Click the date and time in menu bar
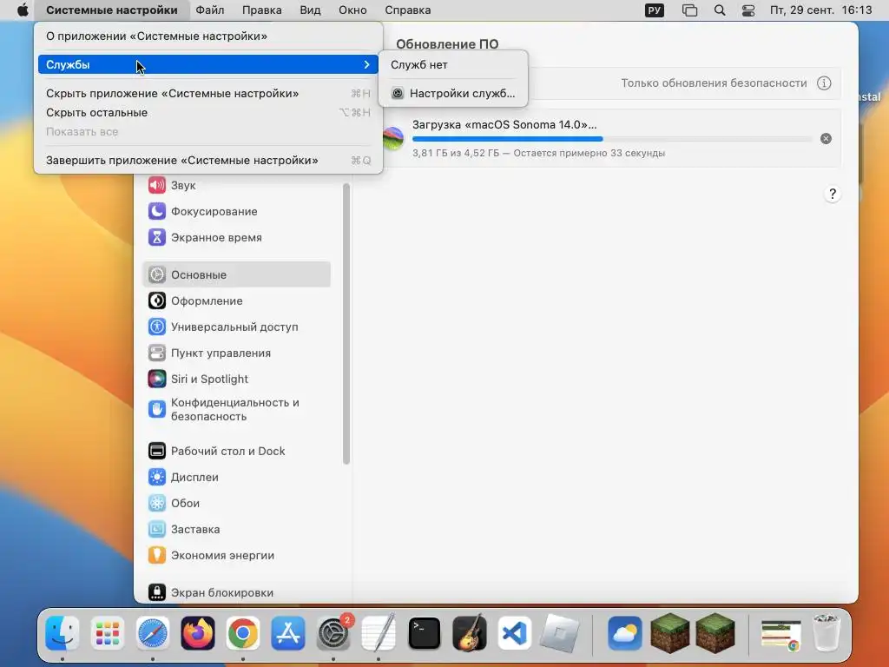 point(820,10)
